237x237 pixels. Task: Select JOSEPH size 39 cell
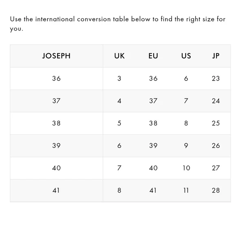tap(56, 145)
